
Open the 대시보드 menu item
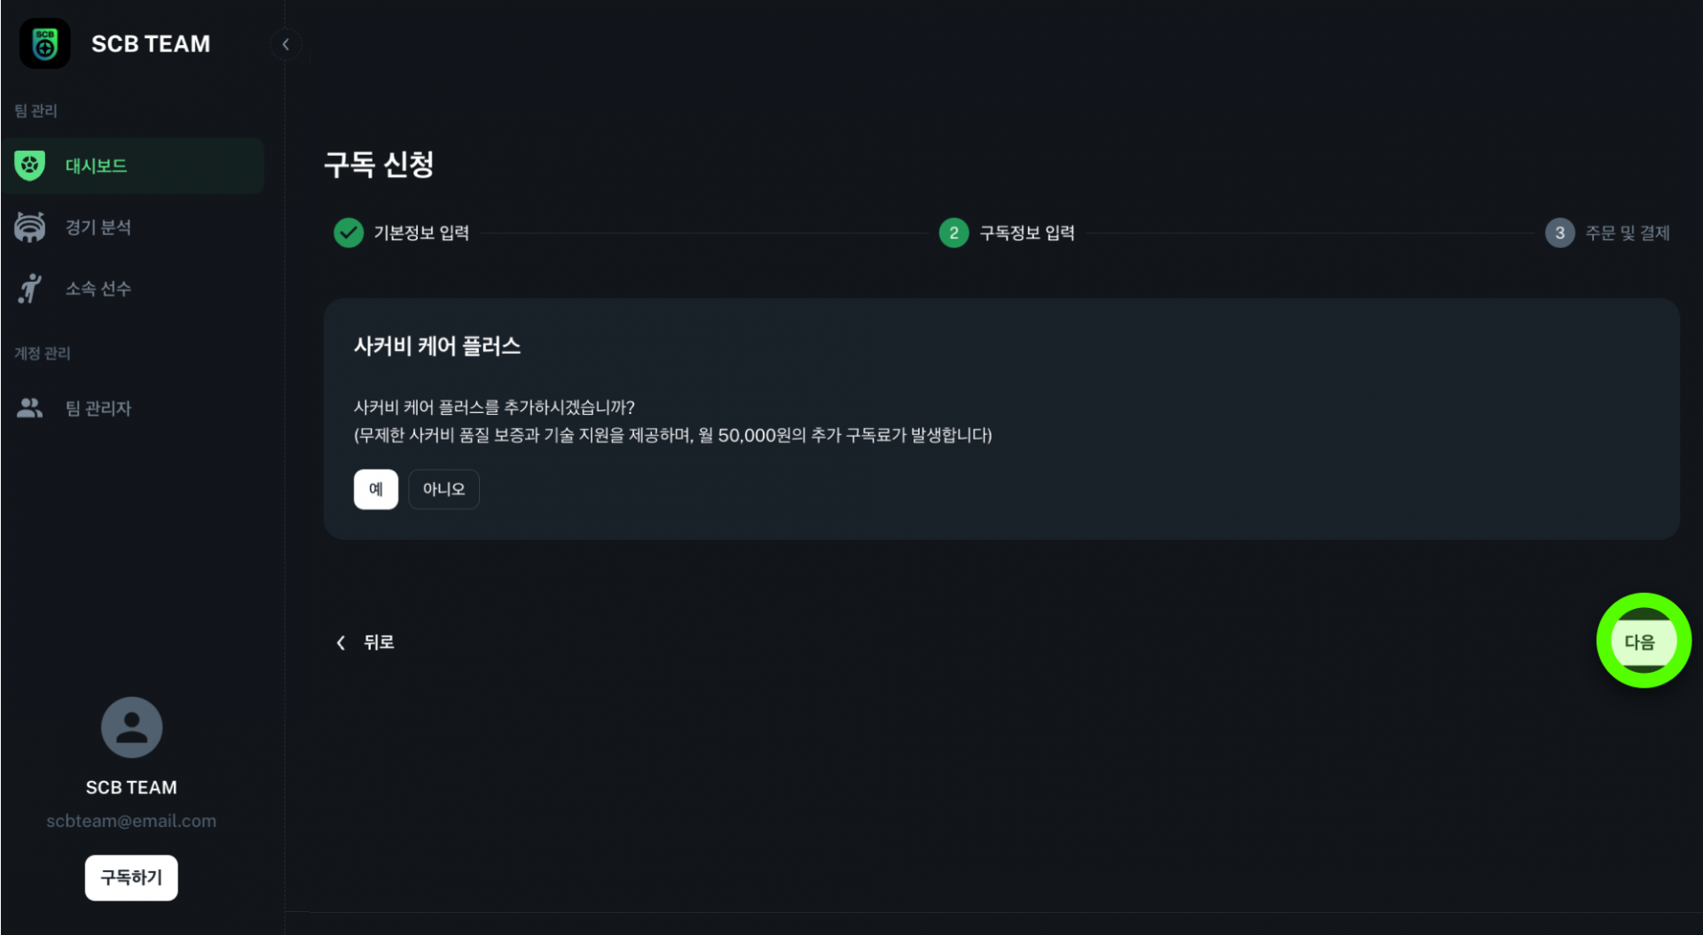click(132, 166)
